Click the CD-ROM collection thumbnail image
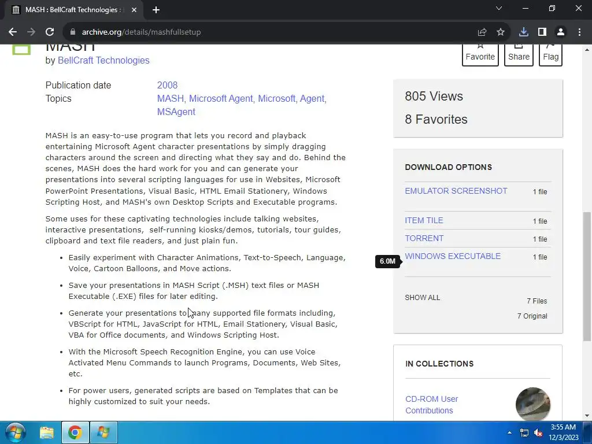This screenshot has height=444, width=592. (x=532, y=404)
